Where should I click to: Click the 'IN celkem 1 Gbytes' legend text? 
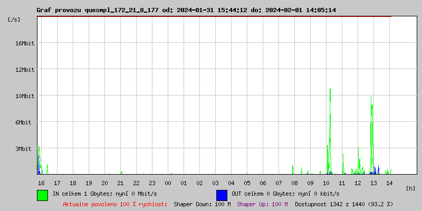point(105,194)
